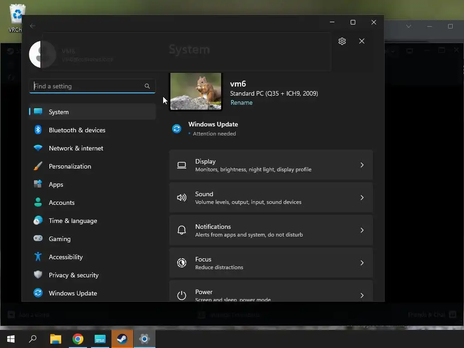Screen dimensions: 464x348
Task: Open Sound settings card
Action: [x=271, y=198]
